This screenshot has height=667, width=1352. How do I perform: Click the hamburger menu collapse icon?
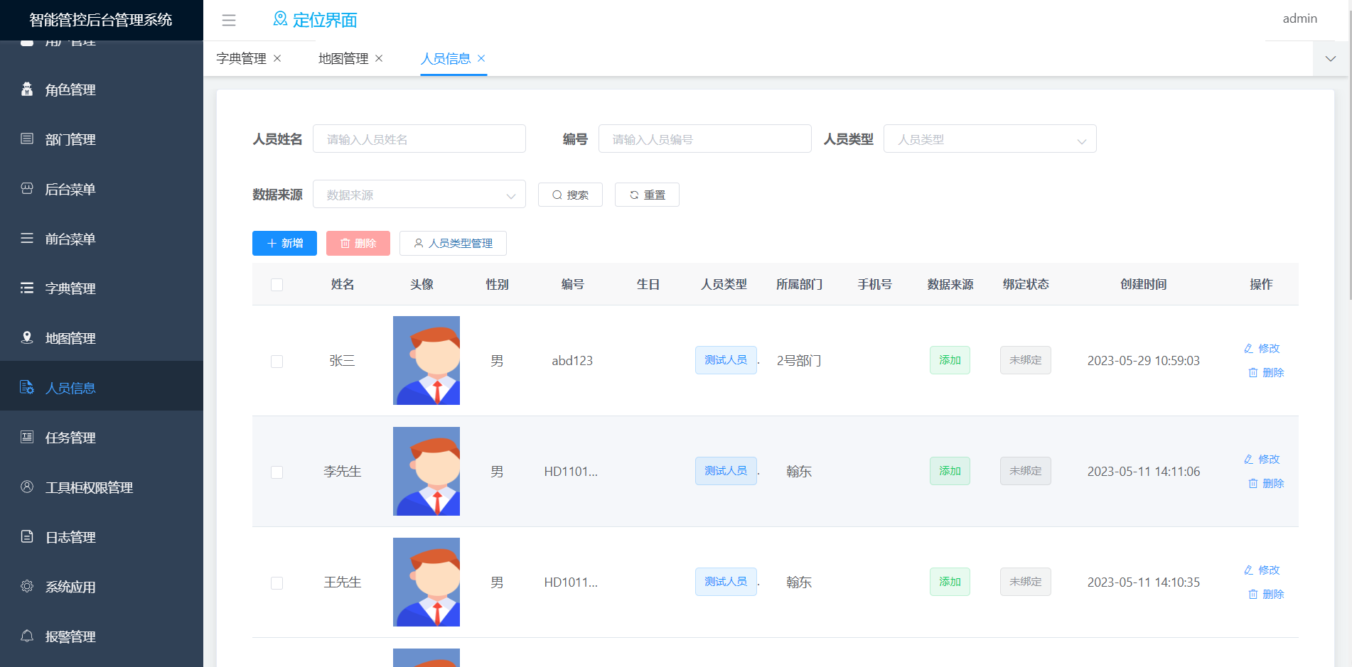click(228, 21)
